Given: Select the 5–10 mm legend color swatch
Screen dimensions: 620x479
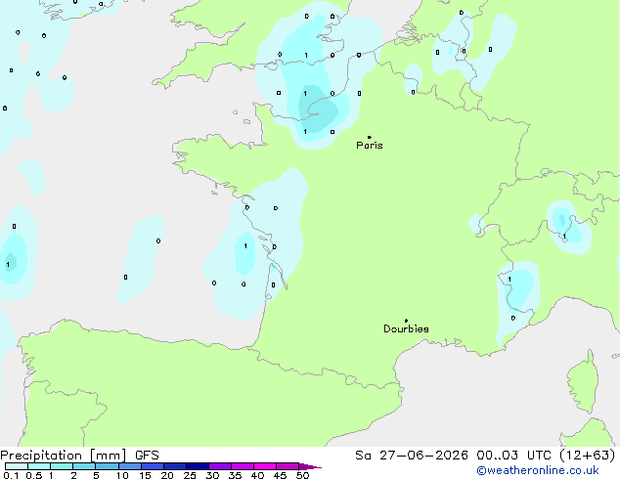Looking at the screenshot, I should point(107,466).
